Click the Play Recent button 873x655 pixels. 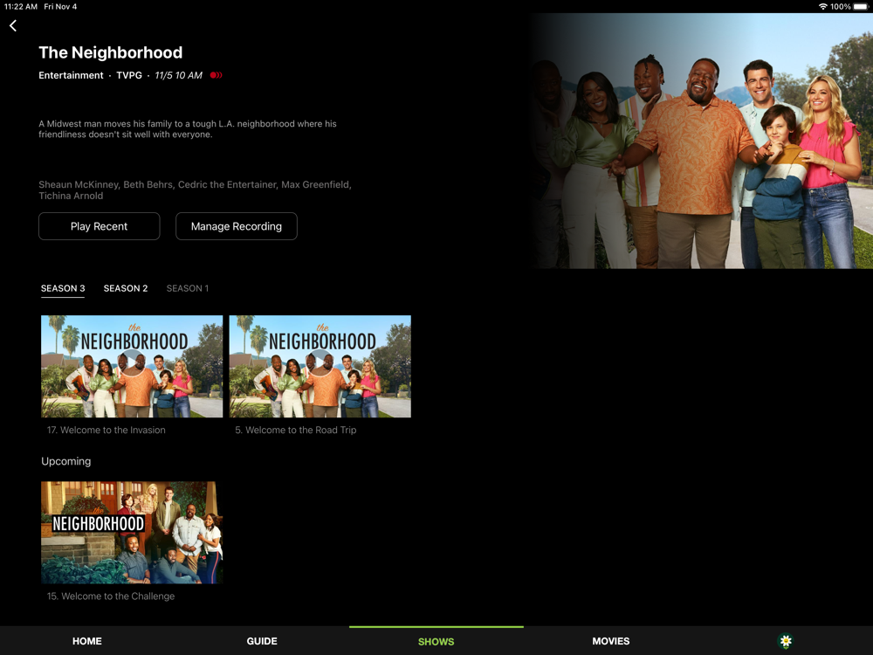100,226
